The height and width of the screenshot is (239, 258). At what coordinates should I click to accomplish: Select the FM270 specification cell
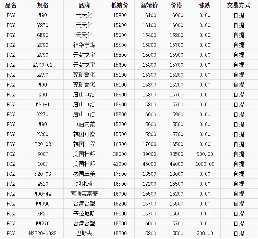tap(42, 223)
